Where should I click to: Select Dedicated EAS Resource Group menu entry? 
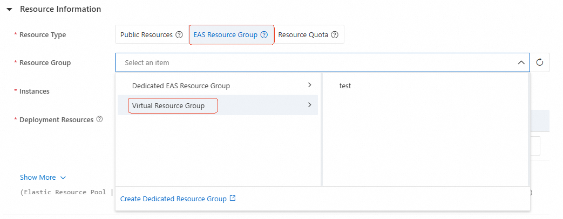click(x=181, y=86)
